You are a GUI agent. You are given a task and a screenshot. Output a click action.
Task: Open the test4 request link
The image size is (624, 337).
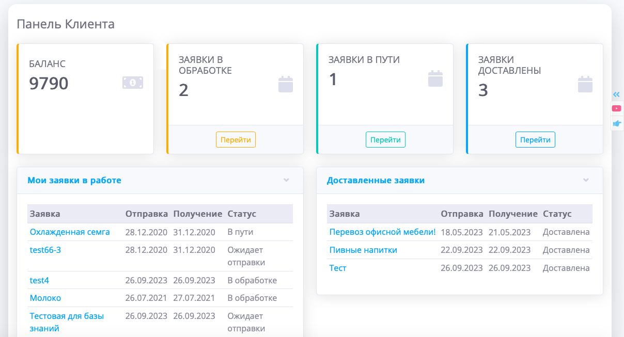click(x=39, y=280)
